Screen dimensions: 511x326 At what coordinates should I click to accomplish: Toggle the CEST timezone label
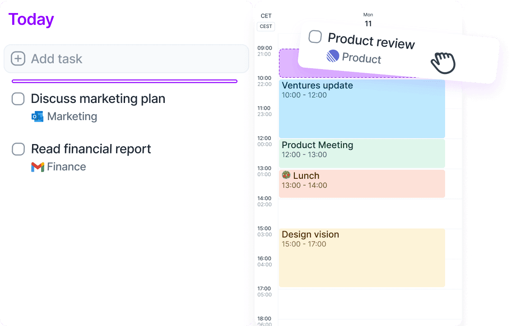[x=265, y=26]
